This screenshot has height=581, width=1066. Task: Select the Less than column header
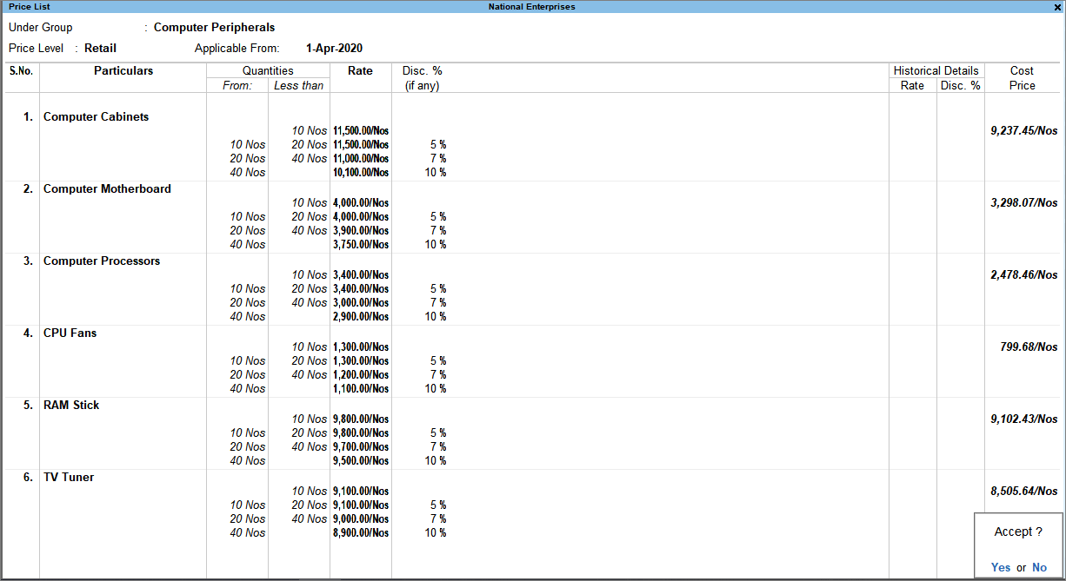[x=299, y=85]
